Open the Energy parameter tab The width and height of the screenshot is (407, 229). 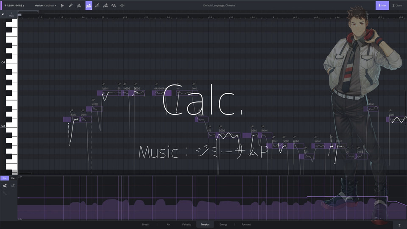223,225
